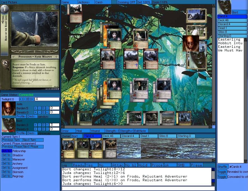Set the phase to Skirmish

7,172
